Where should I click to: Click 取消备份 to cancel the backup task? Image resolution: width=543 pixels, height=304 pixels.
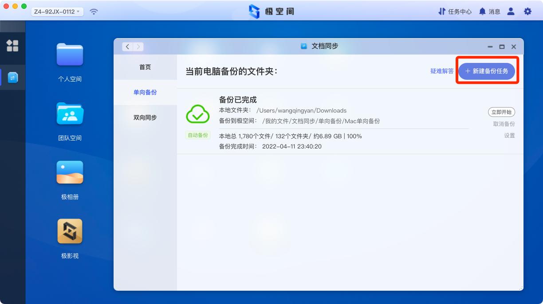click(x=504, y=124)
